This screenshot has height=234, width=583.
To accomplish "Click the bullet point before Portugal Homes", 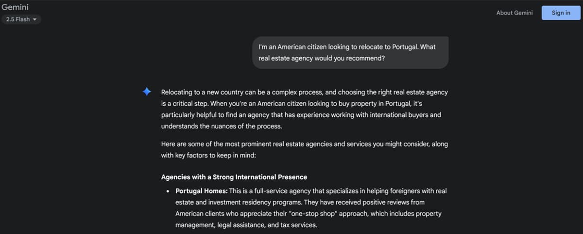I will (x=168, y=191).
